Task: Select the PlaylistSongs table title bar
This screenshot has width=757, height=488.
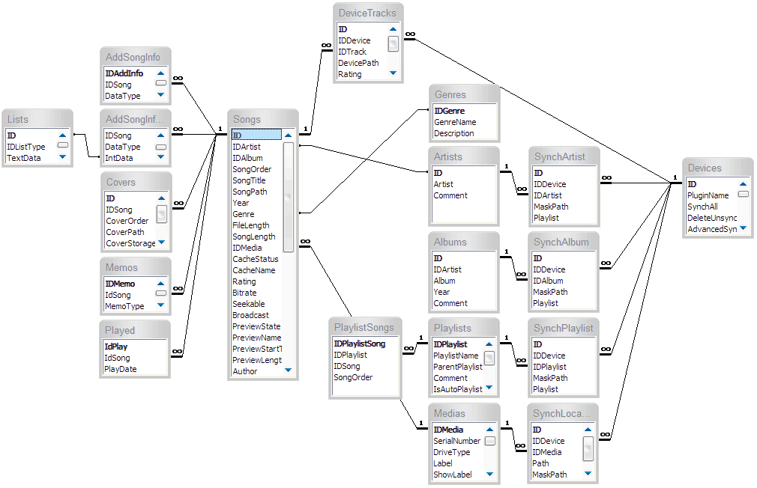Action: point(365,327)
